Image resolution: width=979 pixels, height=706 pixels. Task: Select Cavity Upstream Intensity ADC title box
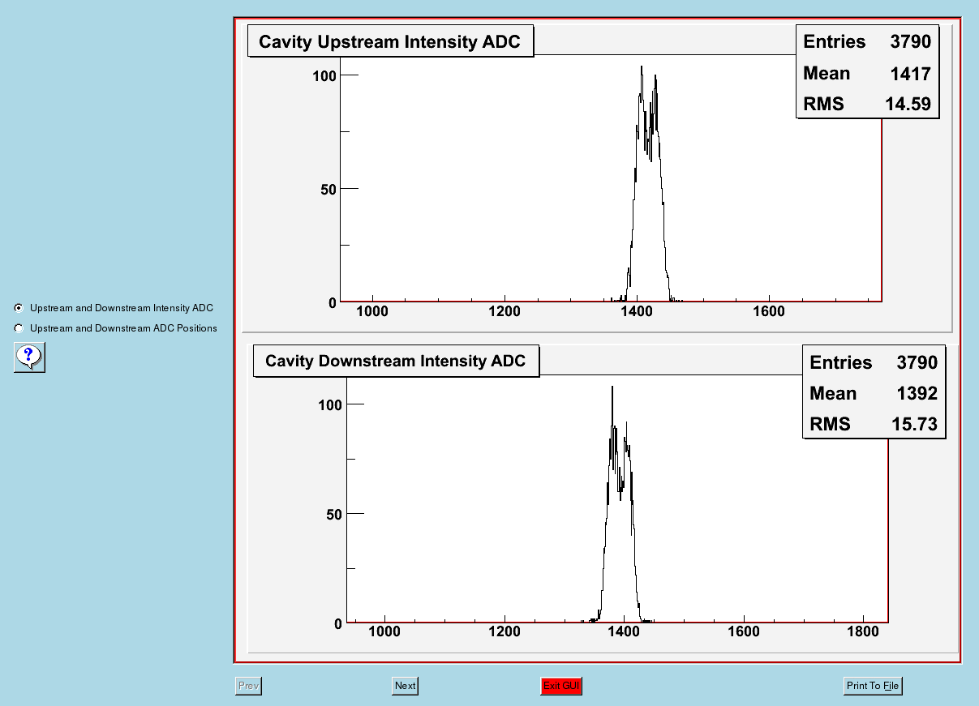pyautogui.click(x=390, y=41)
